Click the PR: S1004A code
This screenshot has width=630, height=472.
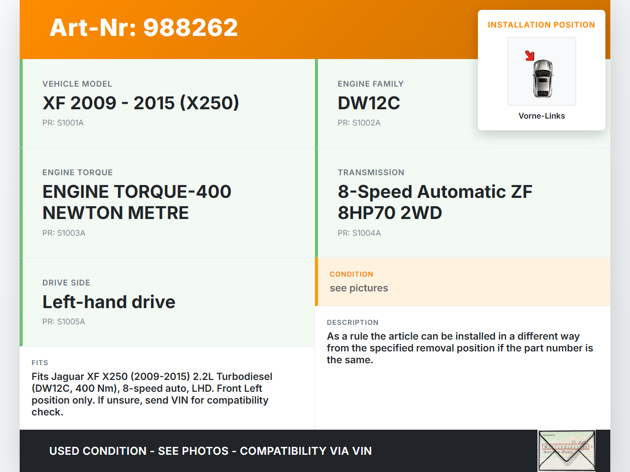pyautogui.click(x=359, y=233)
